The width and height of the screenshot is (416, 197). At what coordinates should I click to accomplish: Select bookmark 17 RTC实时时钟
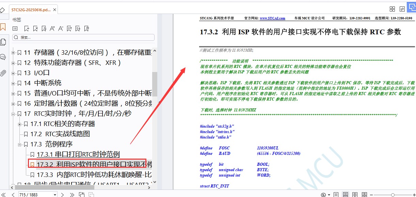click(x=78, y=114)
